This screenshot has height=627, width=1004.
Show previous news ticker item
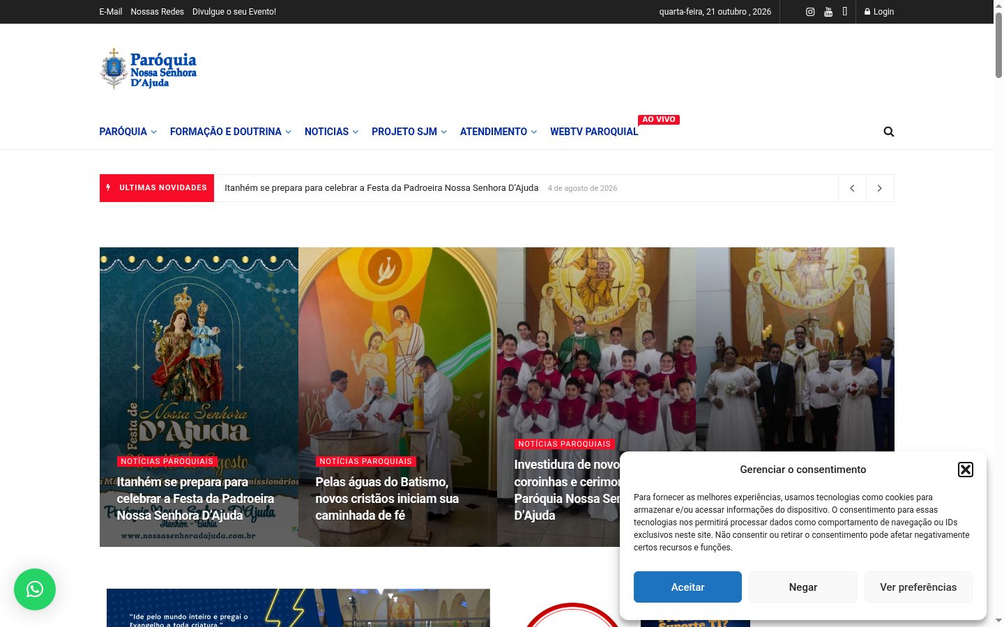pyautogui.click(x=852, y=188)
